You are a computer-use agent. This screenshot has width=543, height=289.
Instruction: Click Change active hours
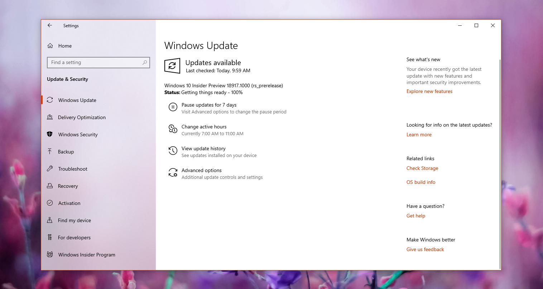(x=204, y=127)
